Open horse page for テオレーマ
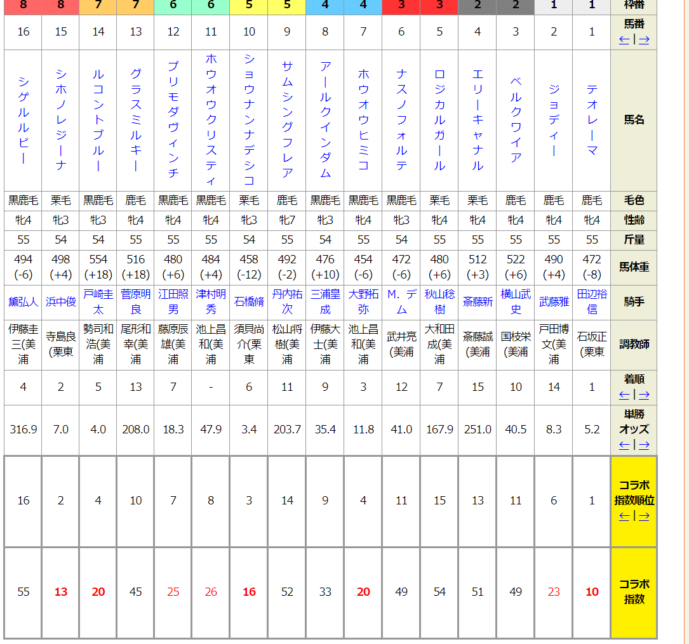Image resolution: width=689 pixels, height=644 pixels. [592, 120]
